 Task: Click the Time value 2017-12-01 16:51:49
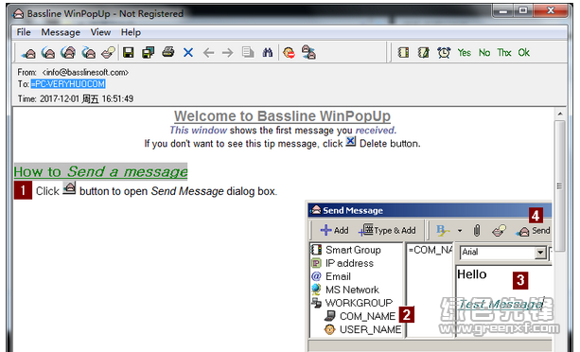(86, 98)
